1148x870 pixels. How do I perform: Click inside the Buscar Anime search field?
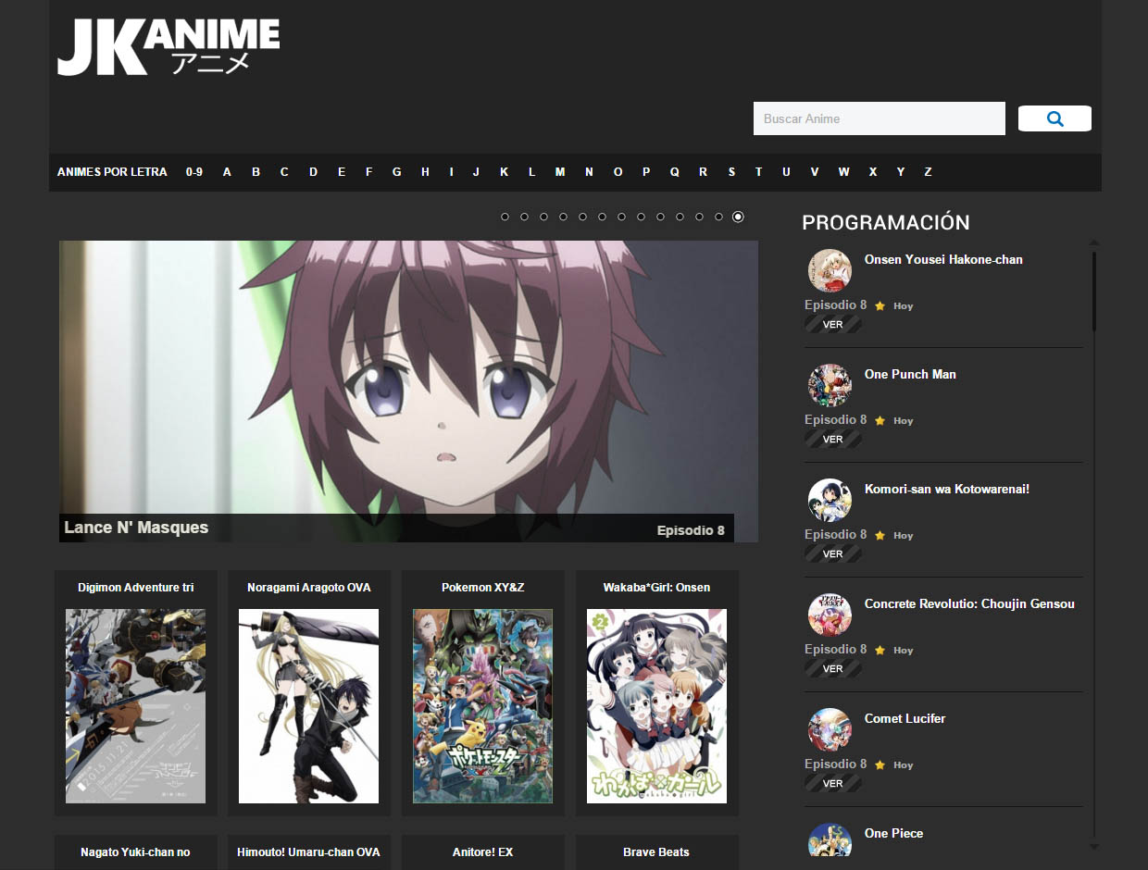point(878,118)
